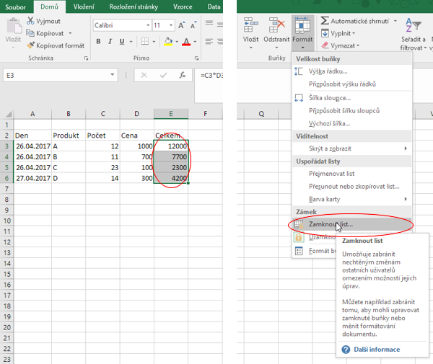Click the Vyjmout scissors icon

[30, 22]
